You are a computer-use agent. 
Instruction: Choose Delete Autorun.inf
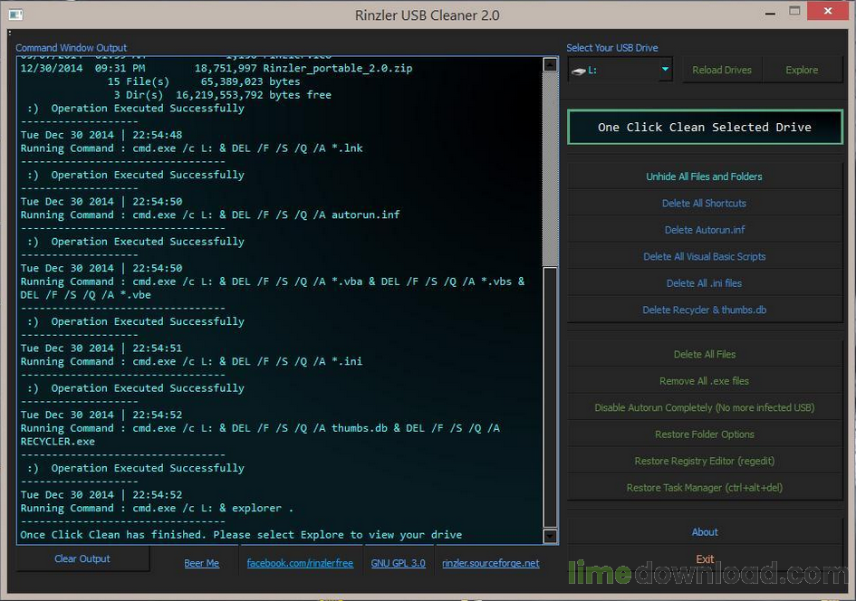[x=704, y=230]
